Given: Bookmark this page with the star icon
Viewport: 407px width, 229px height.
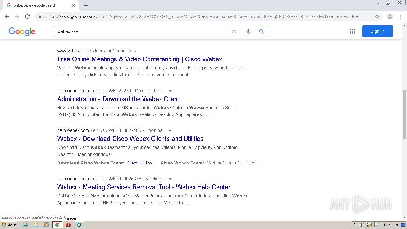Looking at the screenshot, I should 377,17.
